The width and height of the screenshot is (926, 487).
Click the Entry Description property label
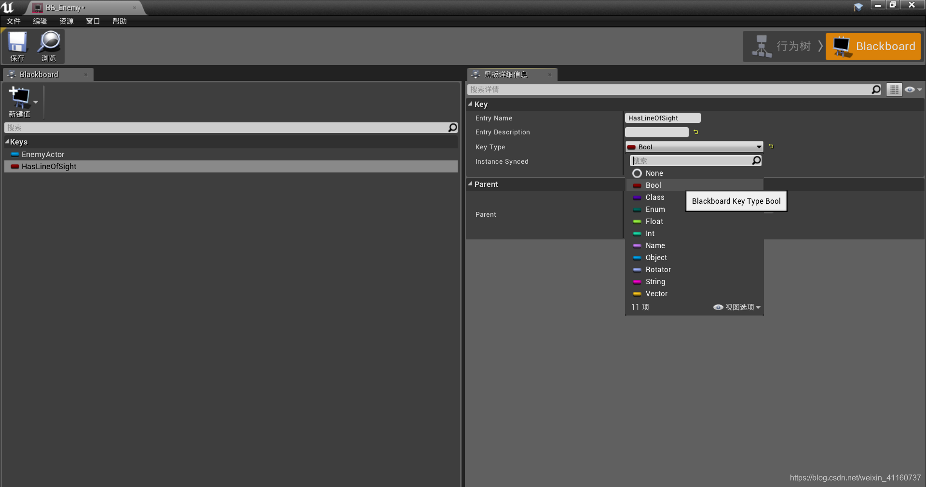(x=503, y=132)
